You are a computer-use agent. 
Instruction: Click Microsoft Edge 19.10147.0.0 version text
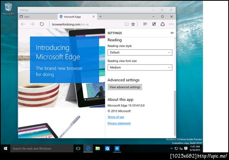pos(126,105)
